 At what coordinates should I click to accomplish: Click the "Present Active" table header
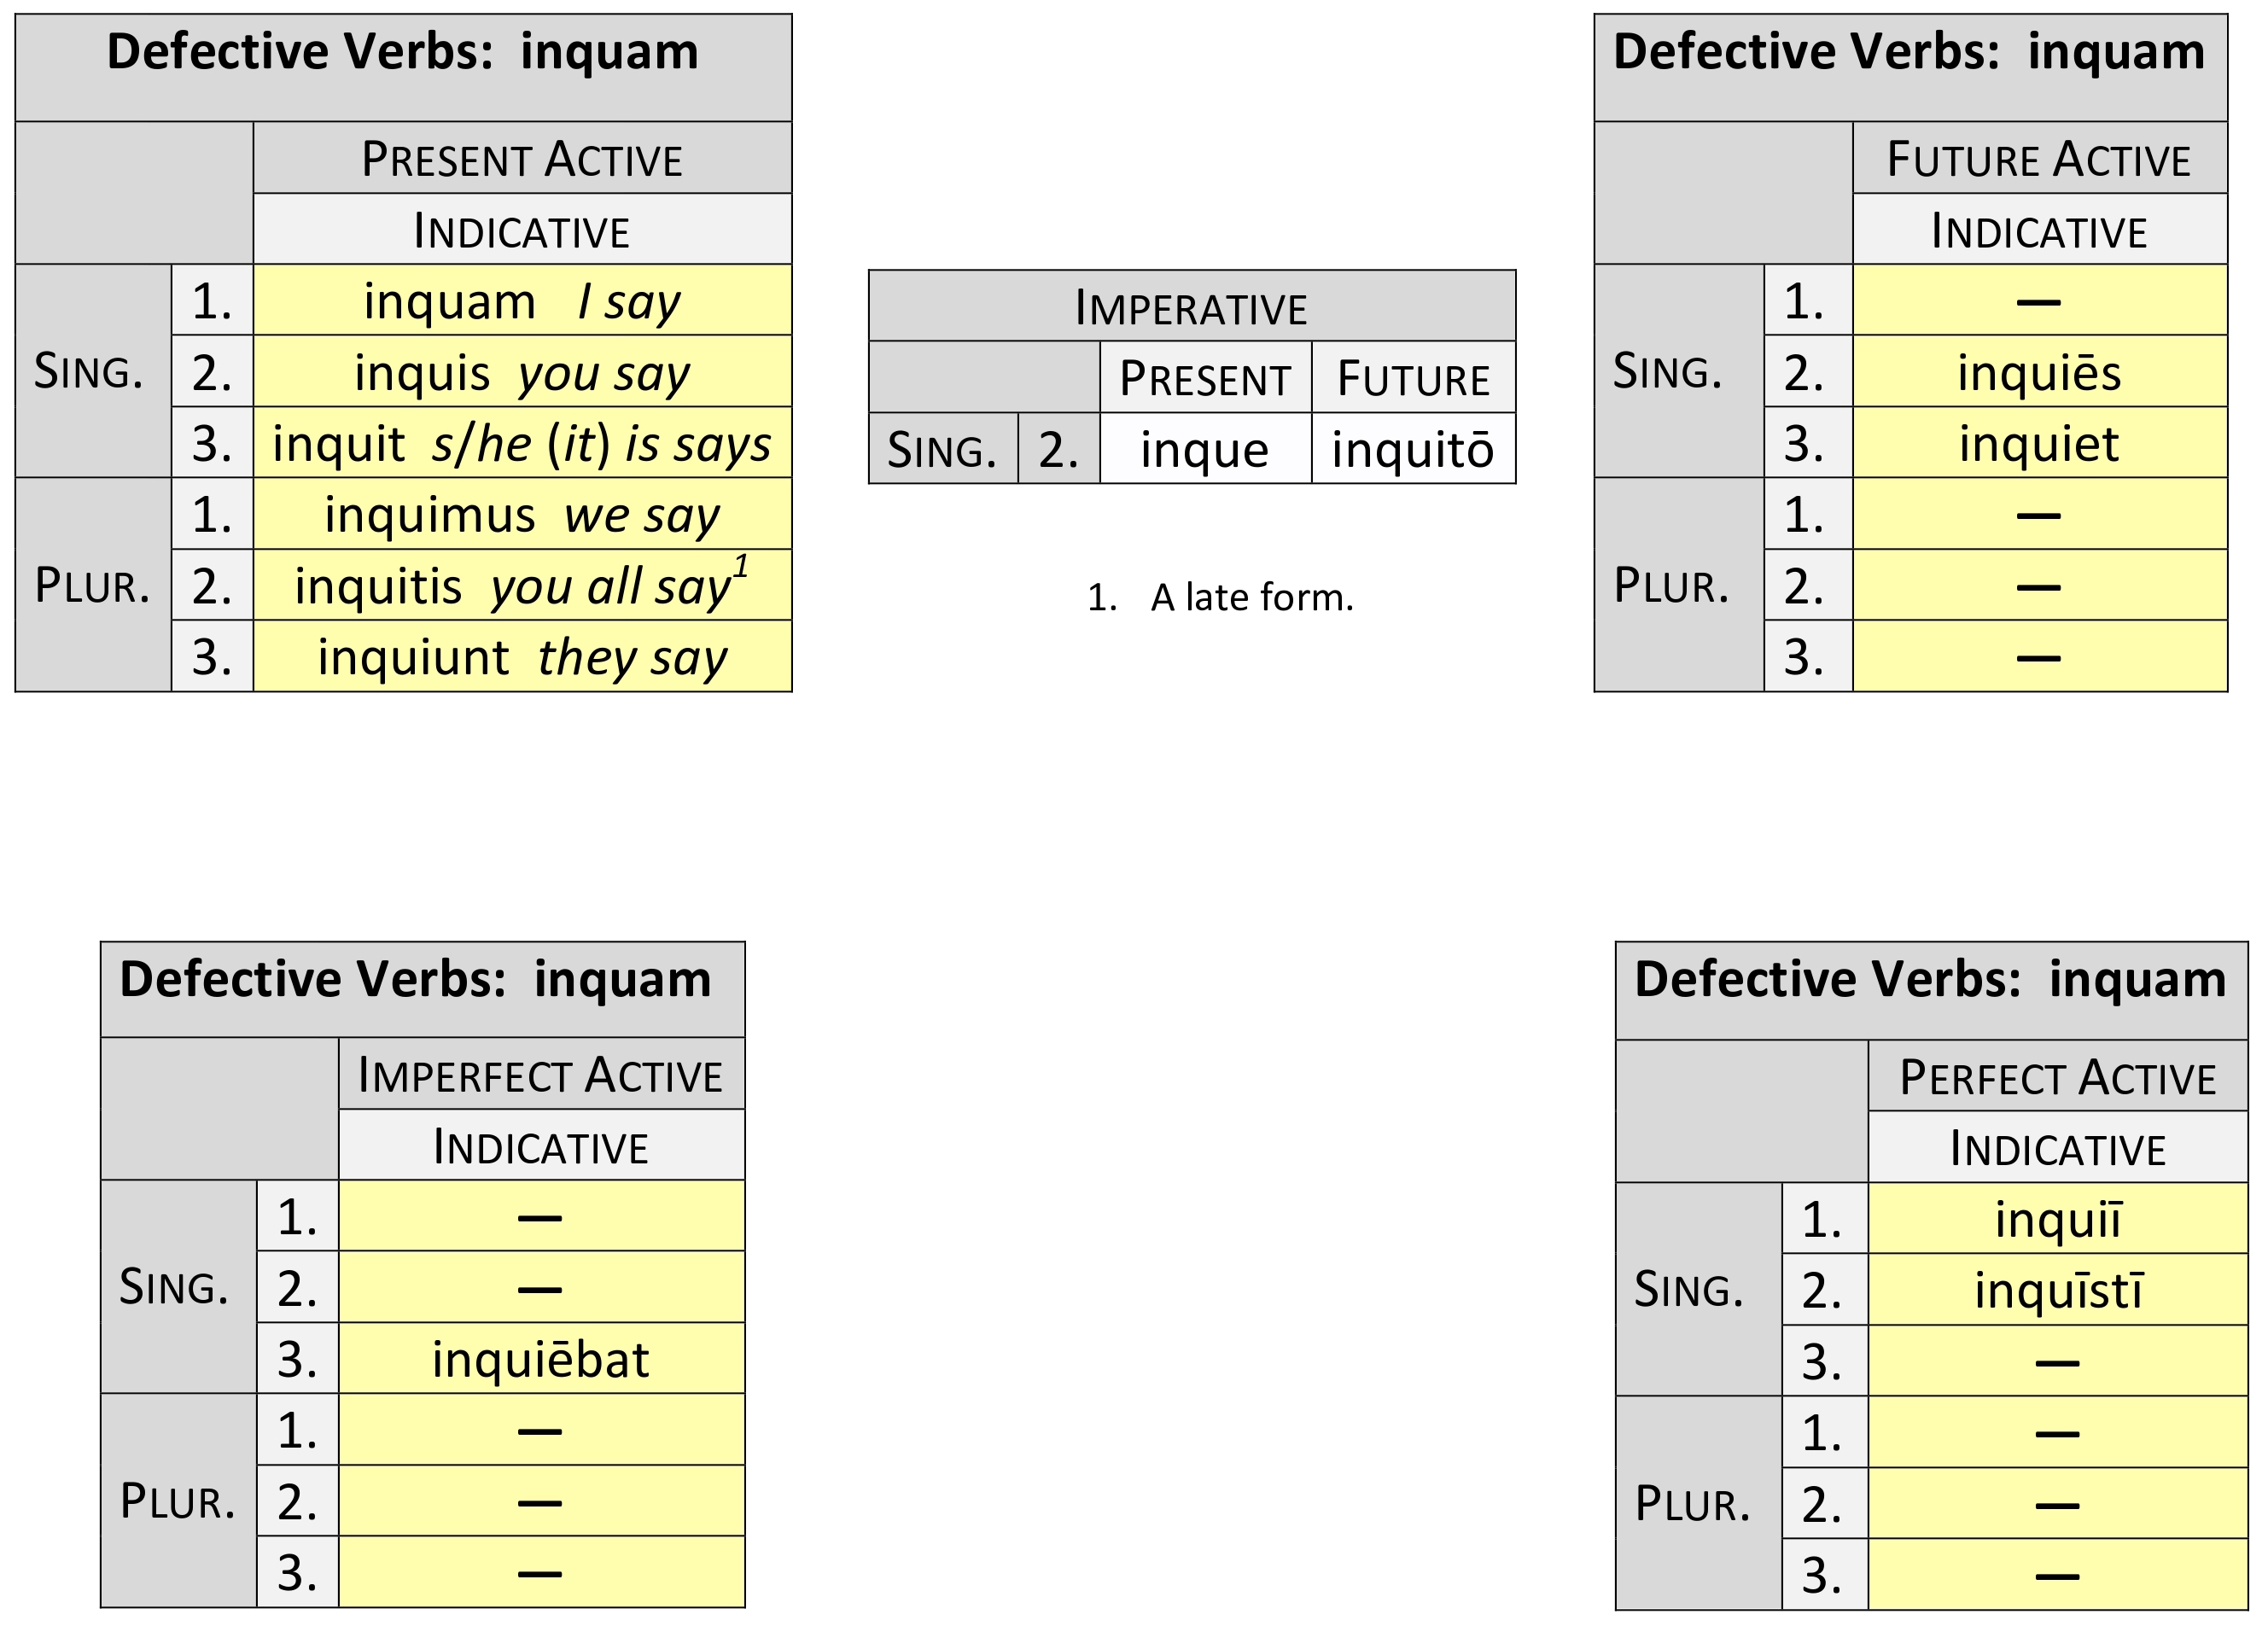point(521,159)
